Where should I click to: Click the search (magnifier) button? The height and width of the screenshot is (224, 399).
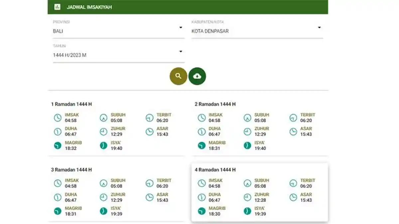point(178,76)
